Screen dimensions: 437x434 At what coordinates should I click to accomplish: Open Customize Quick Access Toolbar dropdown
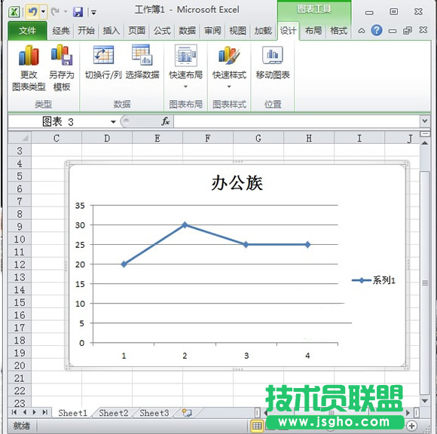click(94, 12)
